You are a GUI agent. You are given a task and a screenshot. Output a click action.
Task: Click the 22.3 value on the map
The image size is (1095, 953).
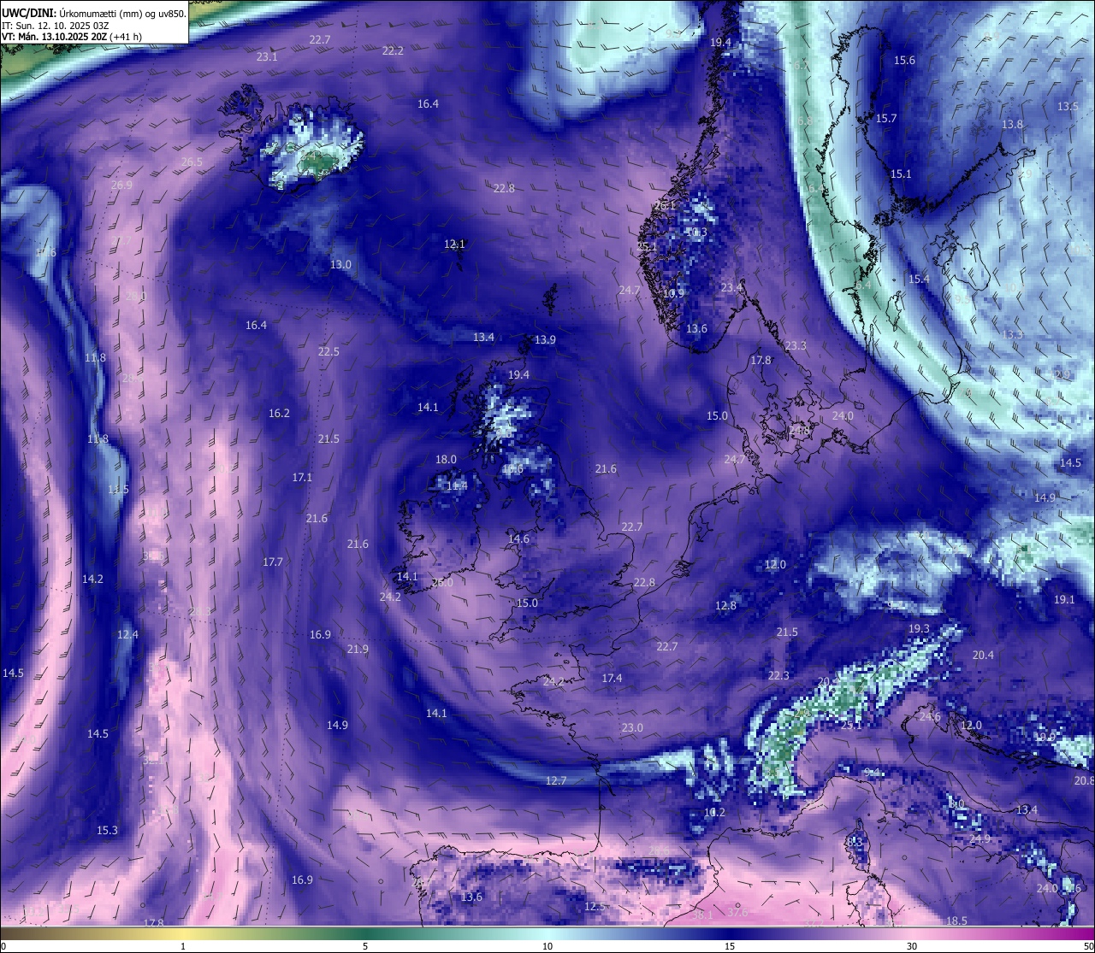(778, 675)
